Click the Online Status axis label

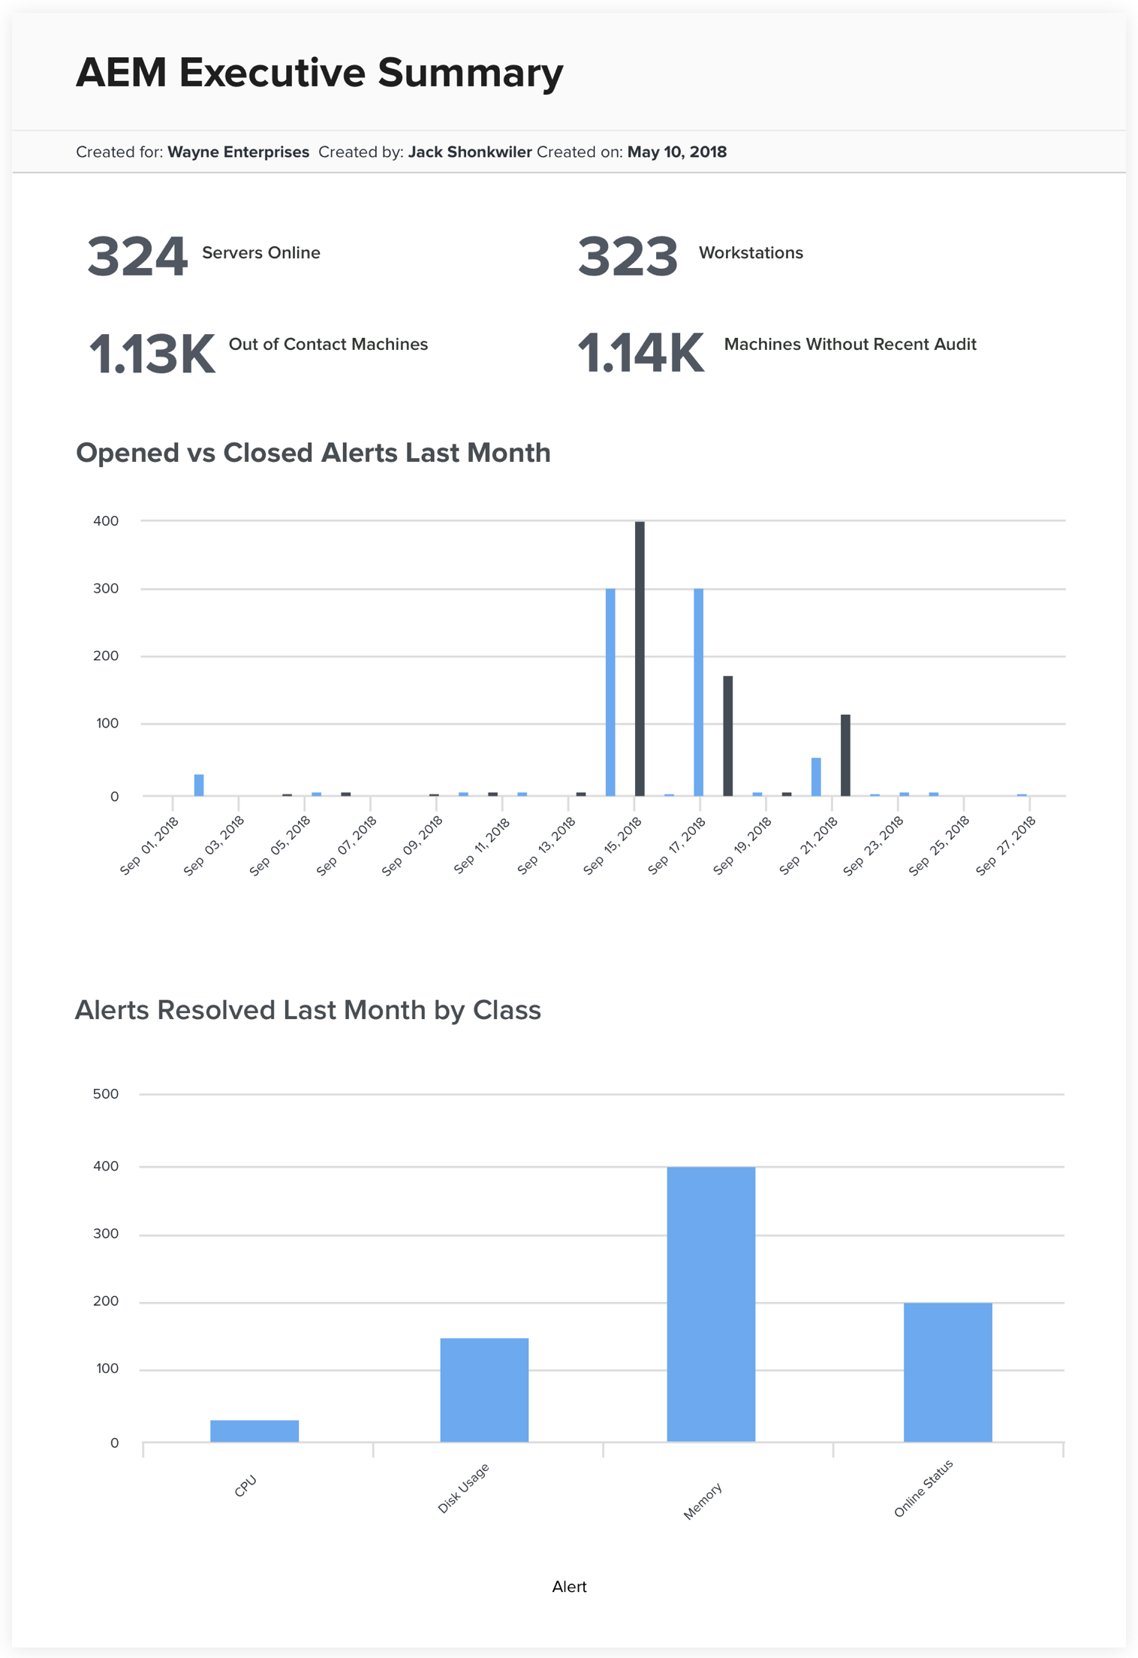(923, 1488)
